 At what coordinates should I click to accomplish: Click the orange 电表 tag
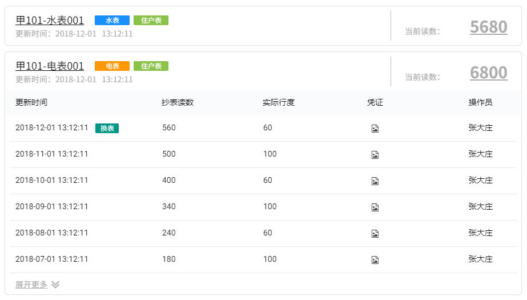tap(112, 66)
